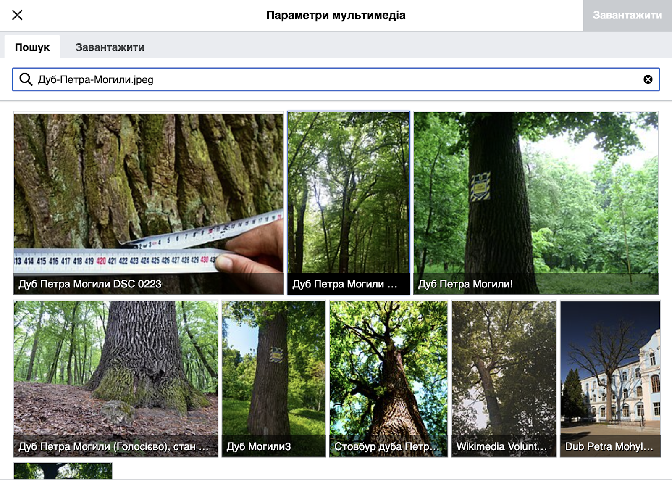
Task: Select thumbnail Dub Petra Mohyl…
Action: pyautogui.click(x=610, y=379)
